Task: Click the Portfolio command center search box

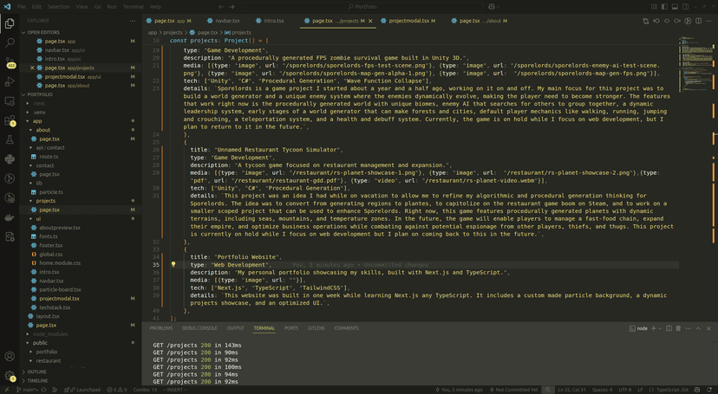Action: (x=362, y=7)
